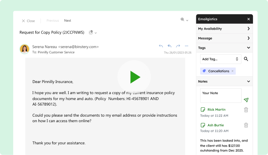
Task: Open the more actions ellipsis menu
Action: 186,46
